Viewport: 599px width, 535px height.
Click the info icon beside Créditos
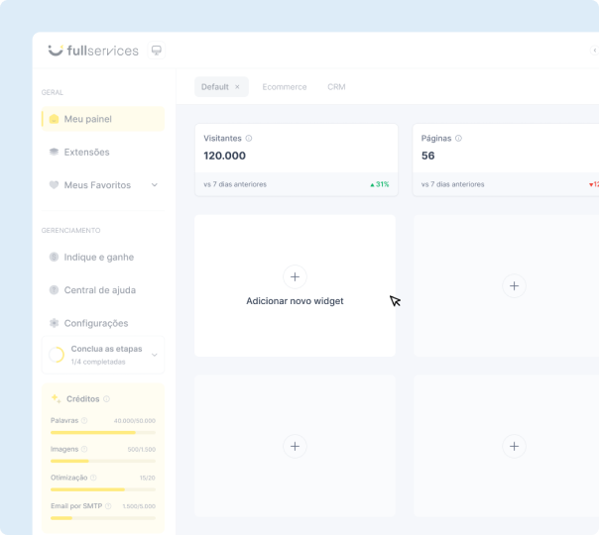106,398
